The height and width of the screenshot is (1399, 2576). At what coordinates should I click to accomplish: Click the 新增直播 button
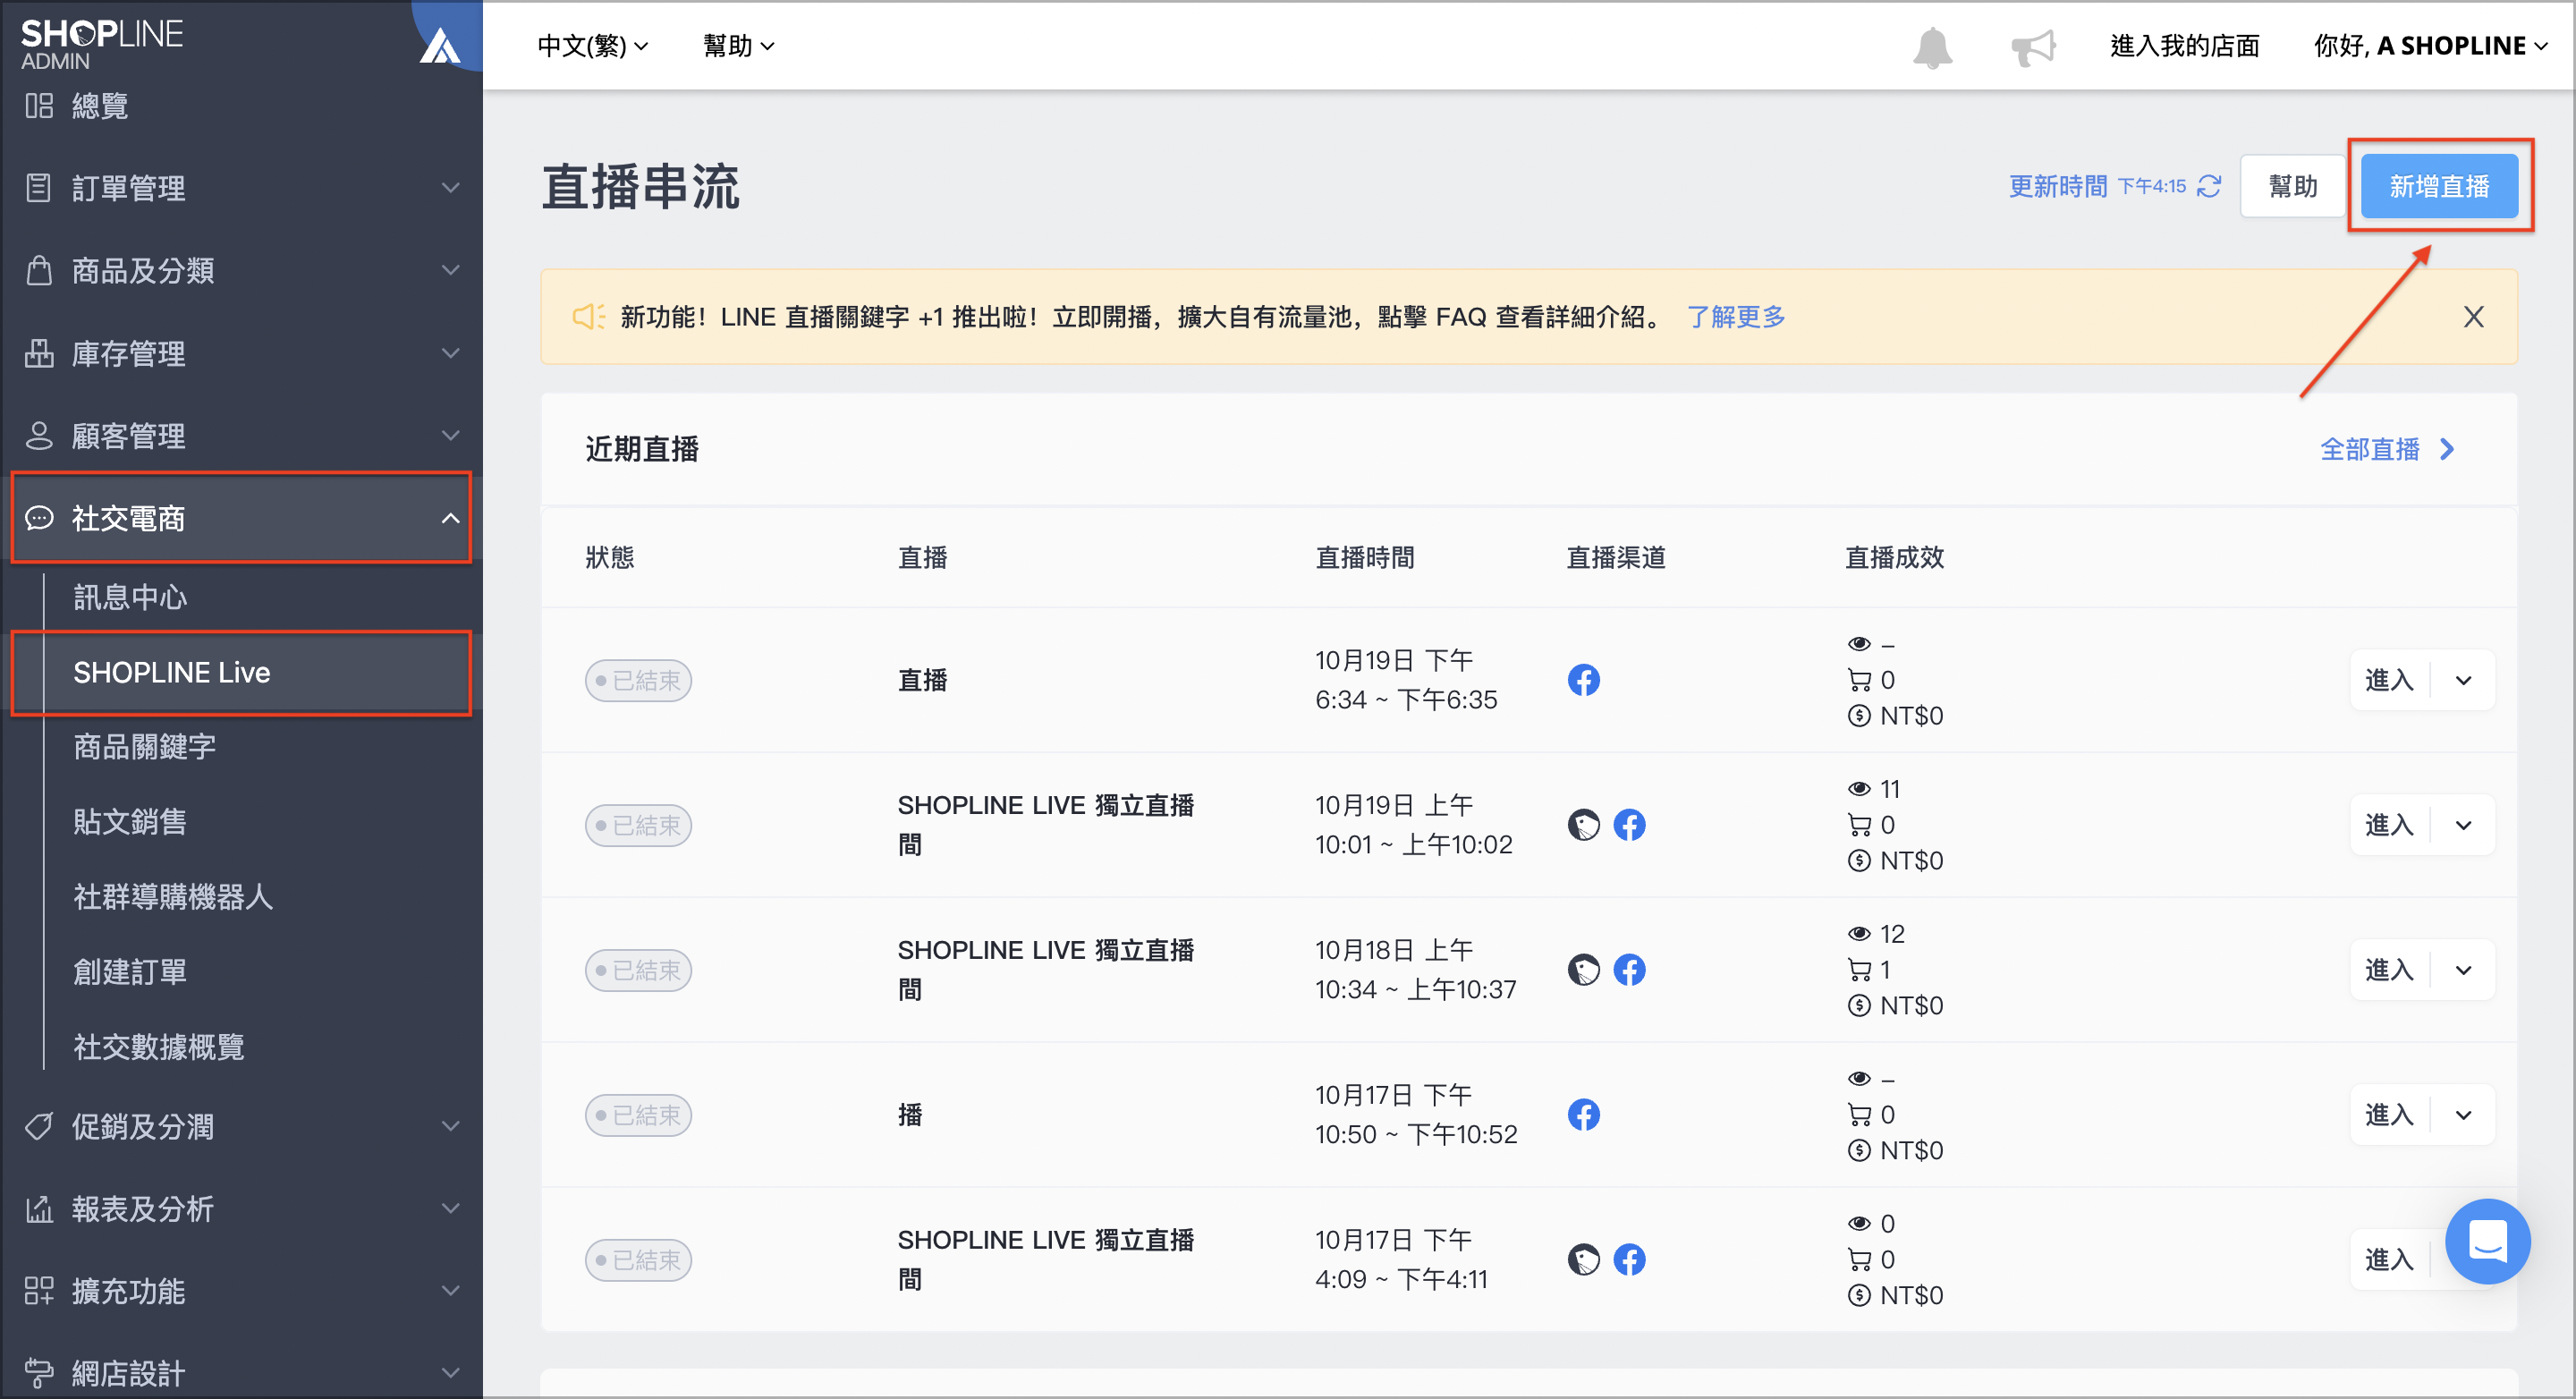click(x=2439, y=186)
